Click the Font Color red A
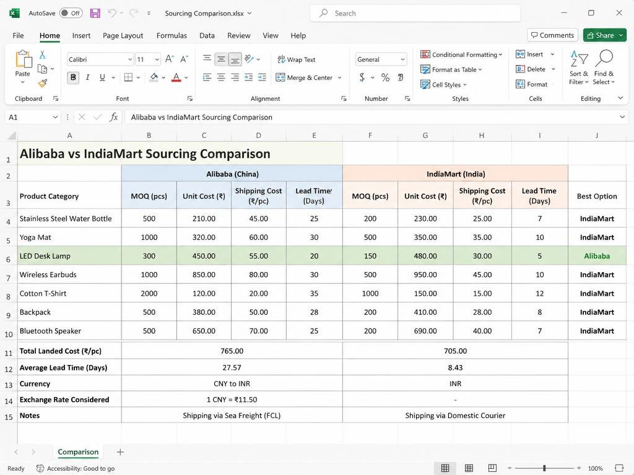Viewport: 634px width, 475px height. pyautogui.click(x=176, y=77)
